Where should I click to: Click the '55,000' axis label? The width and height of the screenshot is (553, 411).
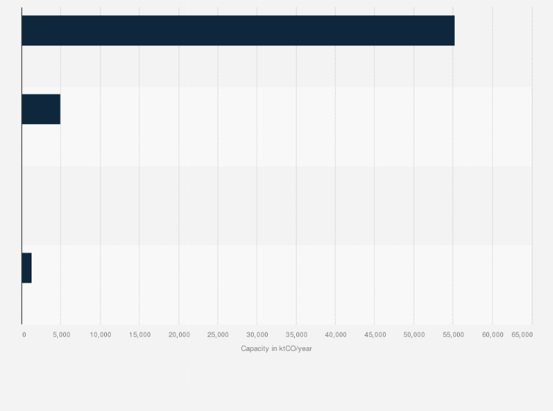(x=453, y=335)
